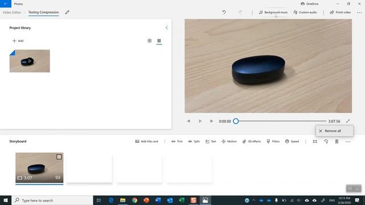Open the Speed control

[292, 141]
